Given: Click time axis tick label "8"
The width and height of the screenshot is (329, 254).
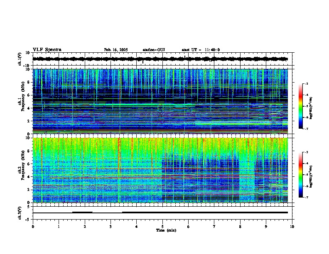Looking at the screenshot, I should 240,227.
